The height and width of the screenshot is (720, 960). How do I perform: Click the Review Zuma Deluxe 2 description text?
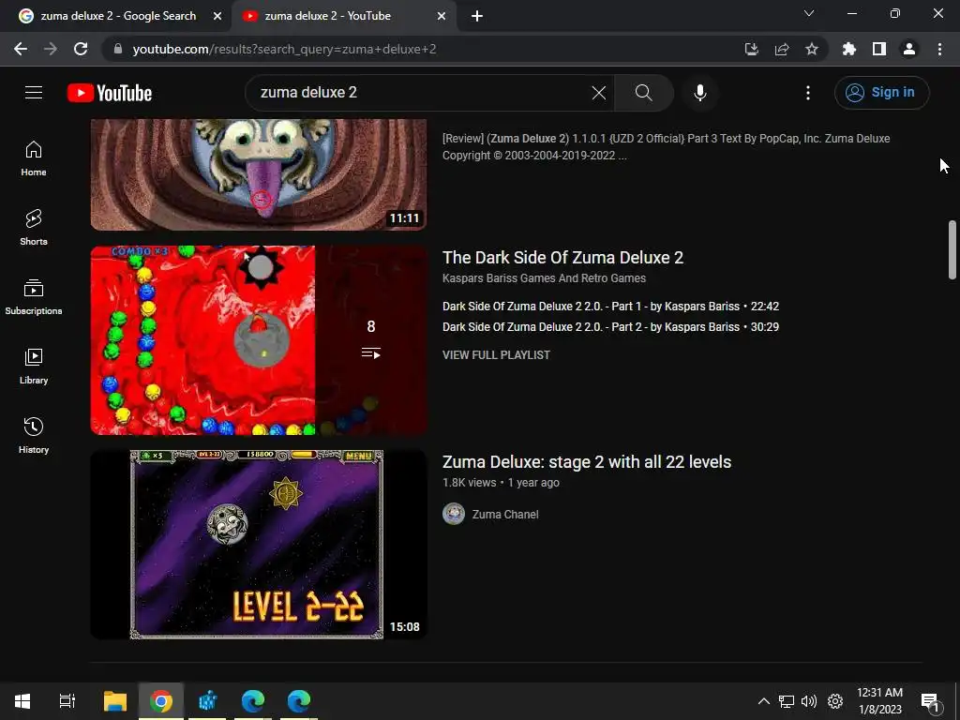pyautogui.click(x=666, y=147)
